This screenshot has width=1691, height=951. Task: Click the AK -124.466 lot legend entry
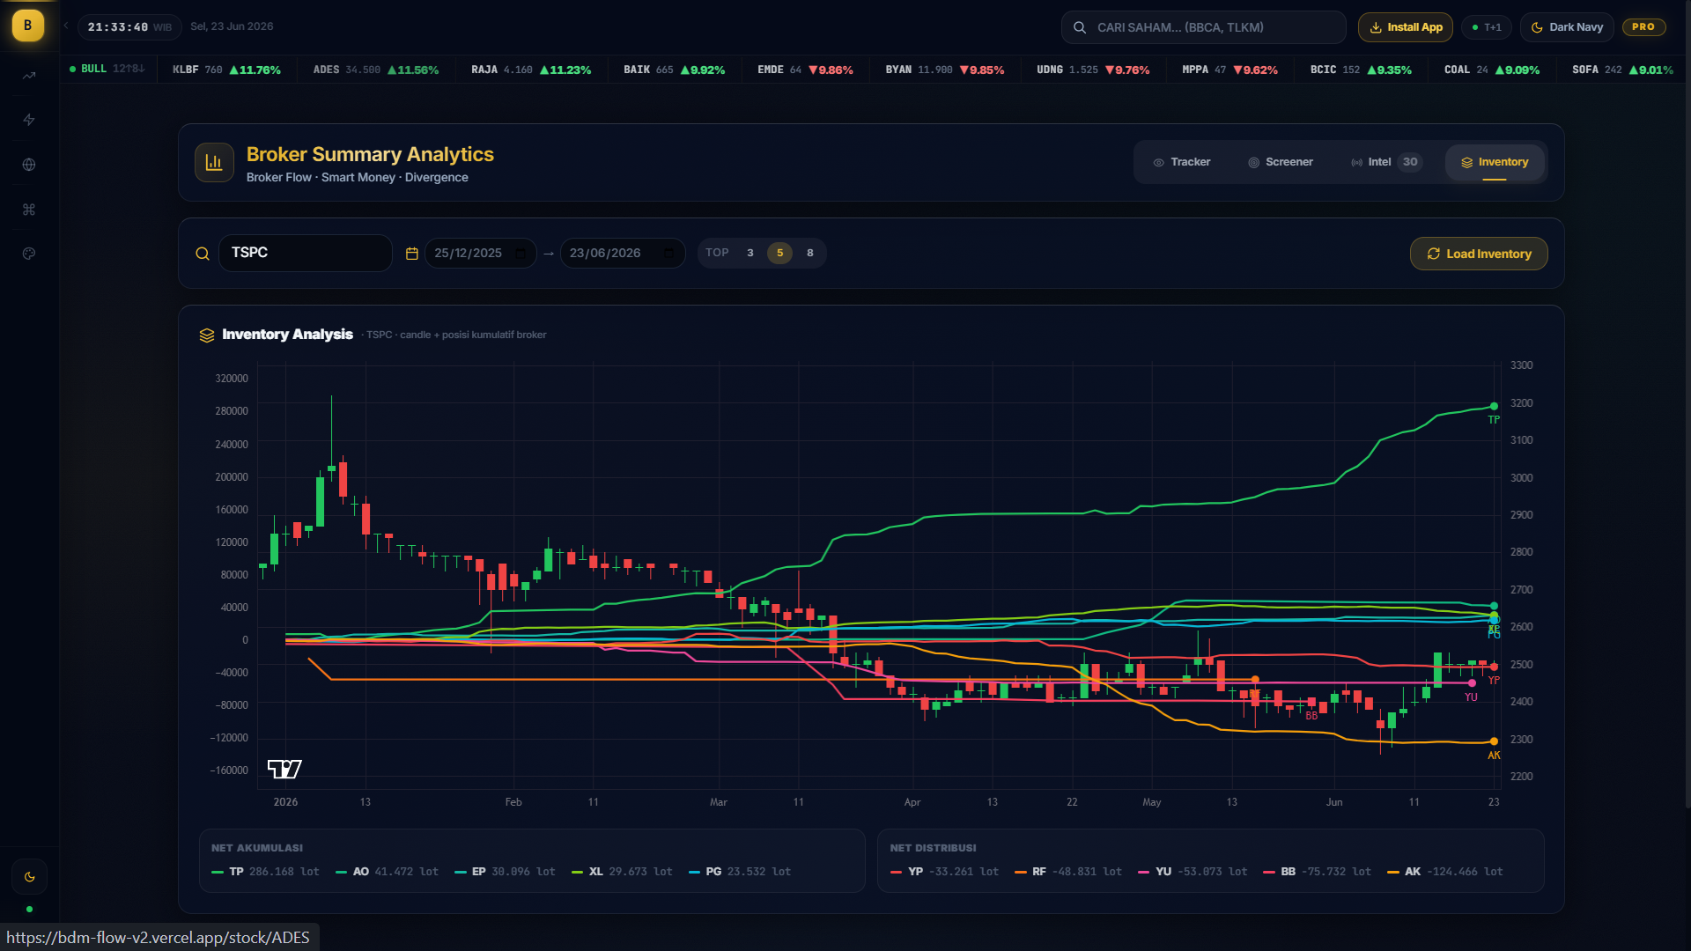click(x=1445, y=872)
